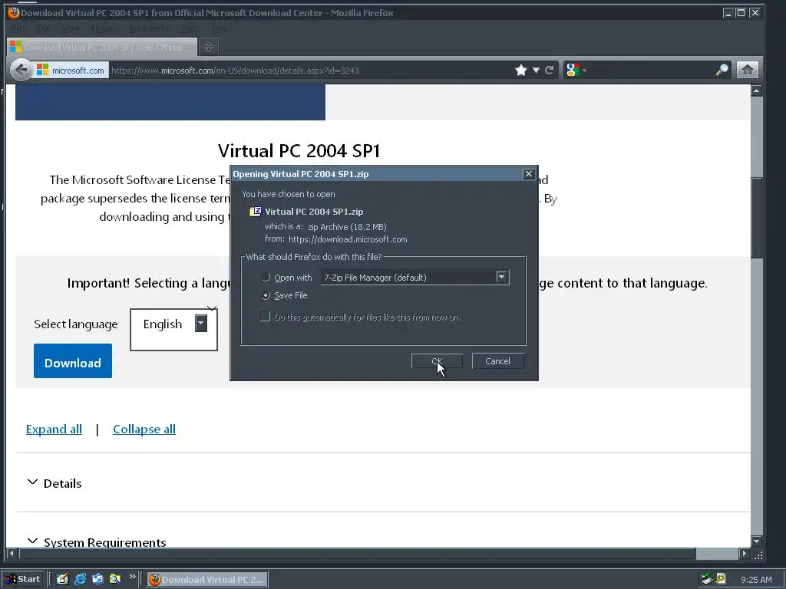Activate the Firefox taskbar button
Image resolution: width=786 pixels, height=589 pixels.
pyautogui.click(x=207, y=580)
